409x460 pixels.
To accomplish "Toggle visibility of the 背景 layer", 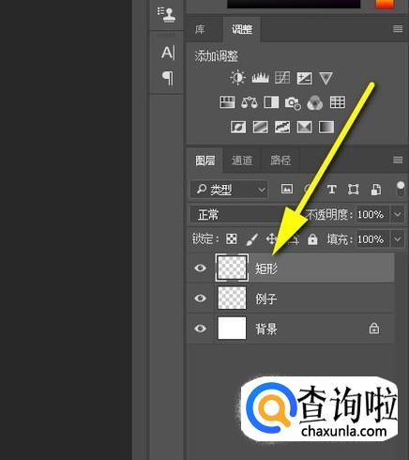I will pyautogui.click(x=200, y=329).
